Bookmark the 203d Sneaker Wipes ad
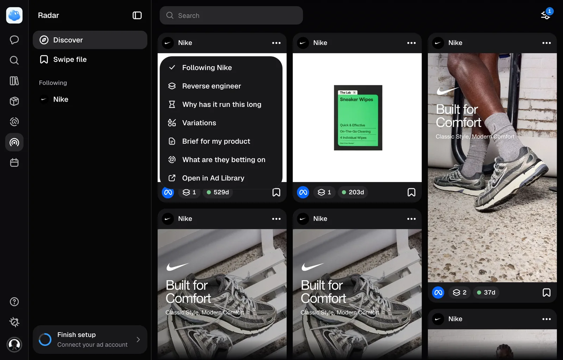 pos(411,192)
